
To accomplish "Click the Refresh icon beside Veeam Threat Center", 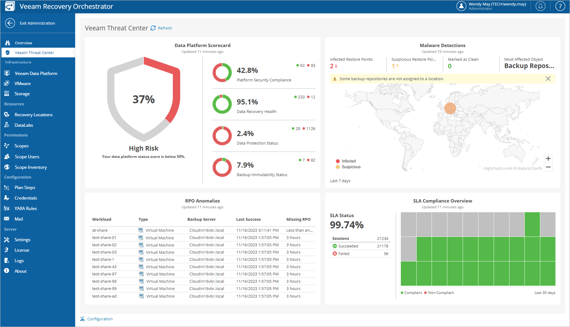I will coord(153,28).
